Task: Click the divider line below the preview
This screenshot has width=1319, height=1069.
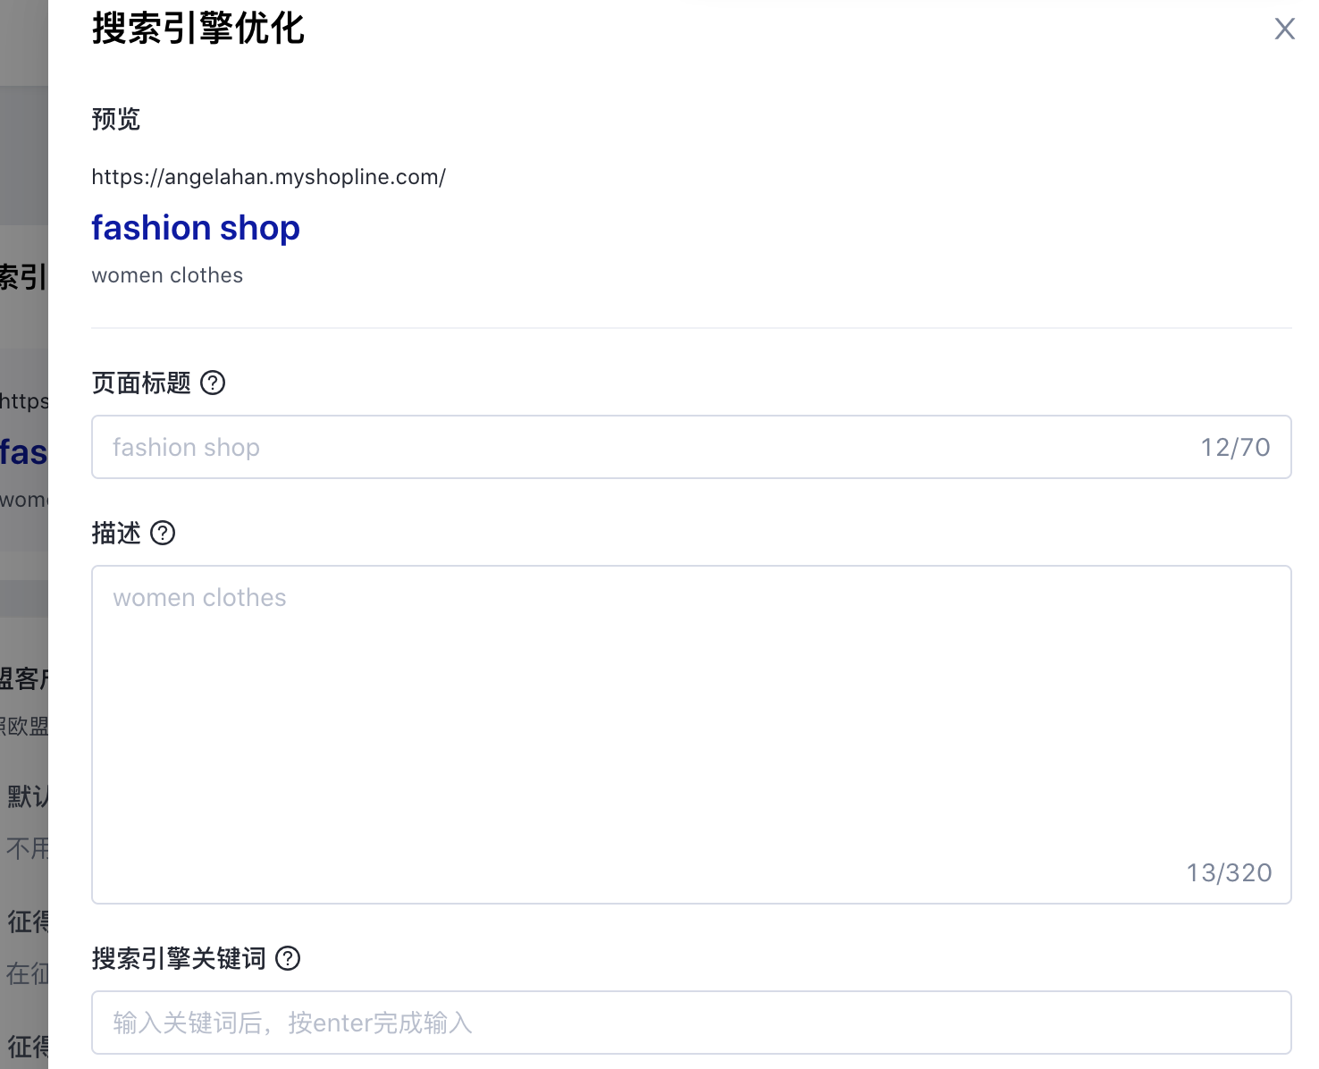Action: coord(690,328)
